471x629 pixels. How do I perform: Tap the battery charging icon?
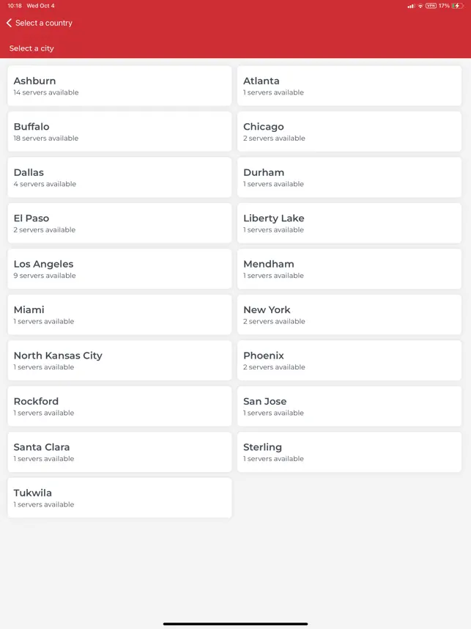point(457,6)
